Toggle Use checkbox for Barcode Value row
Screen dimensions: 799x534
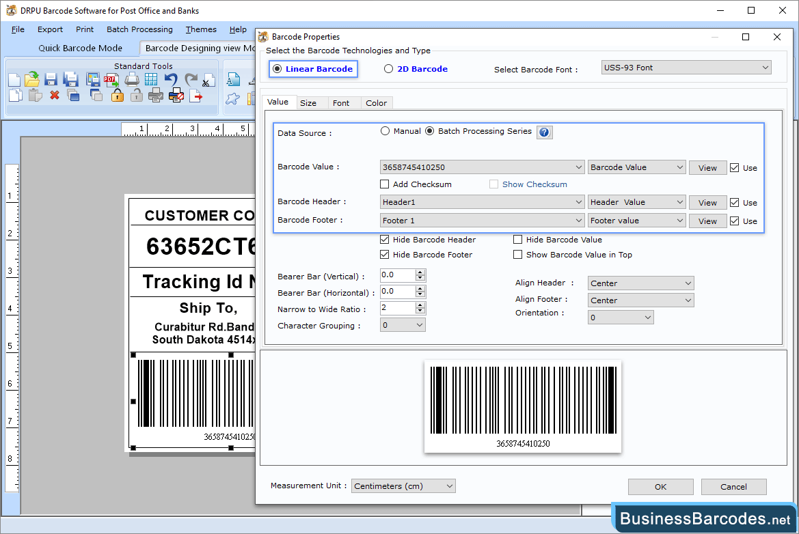[734, 168]
